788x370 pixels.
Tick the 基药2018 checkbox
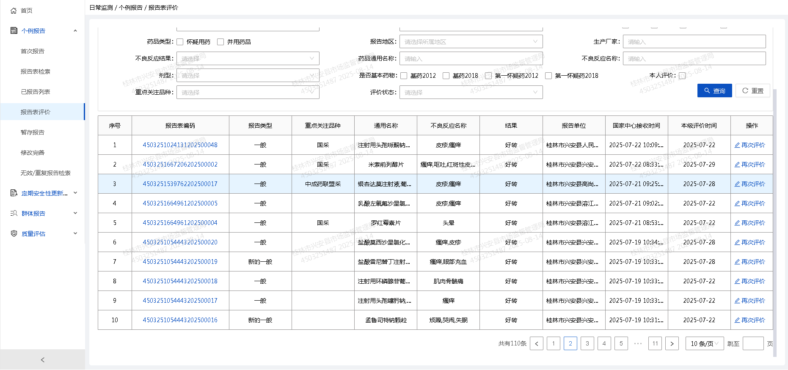tap(446, 76)
